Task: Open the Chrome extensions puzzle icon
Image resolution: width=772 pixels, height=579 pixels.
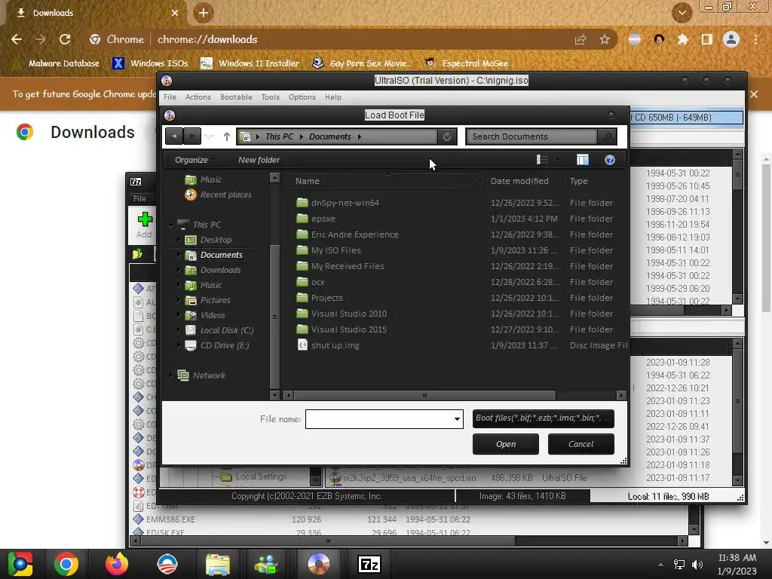Action: click(x=682, y=39)
